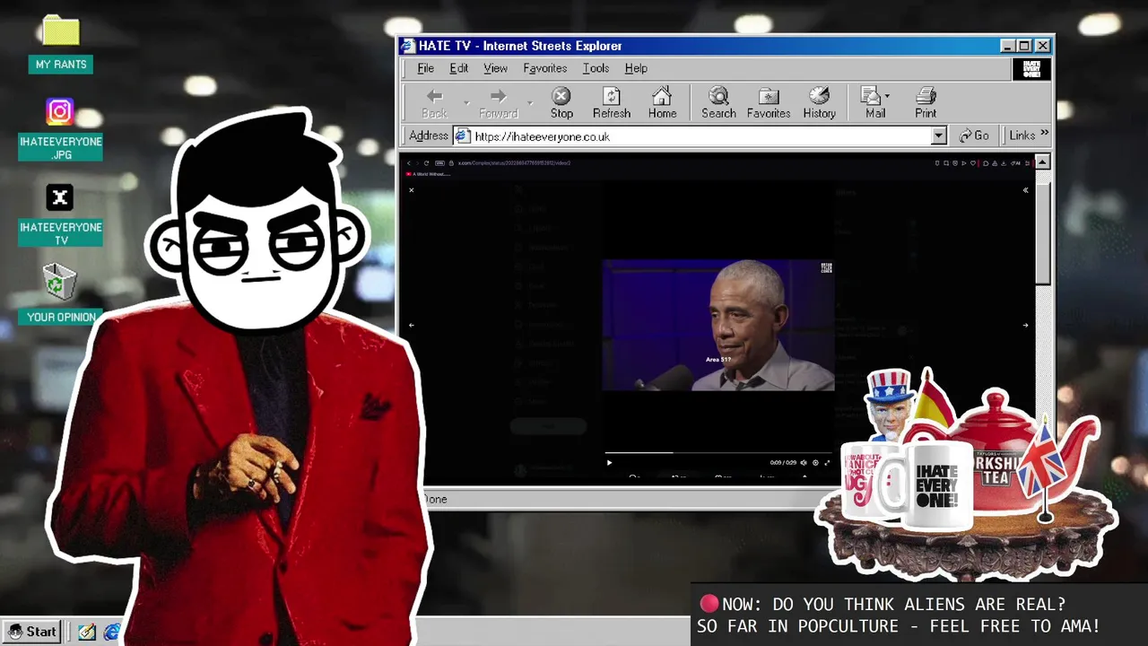Viewport: 1148px width, 646px height.
Task: Click the video time 0:09 / 0:29
Action: point(783,463)
